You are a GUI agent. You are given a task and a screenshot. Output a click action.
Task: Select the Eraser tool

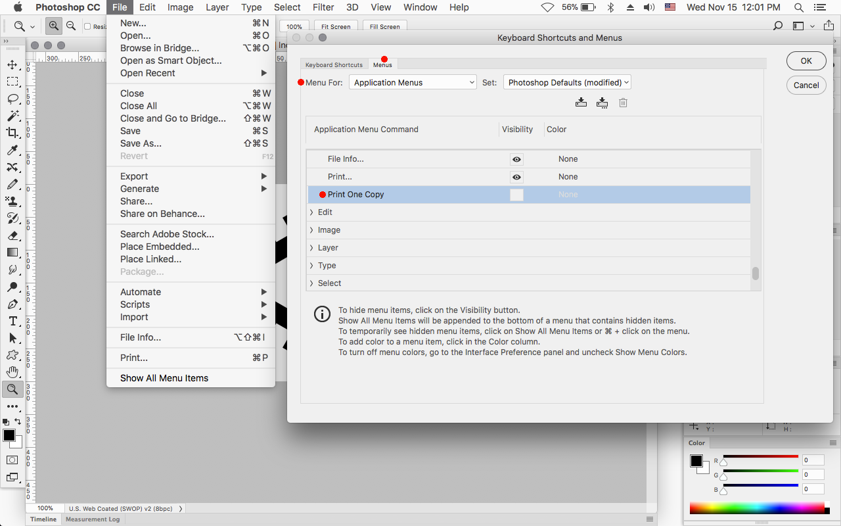click(x=12, y=235)
